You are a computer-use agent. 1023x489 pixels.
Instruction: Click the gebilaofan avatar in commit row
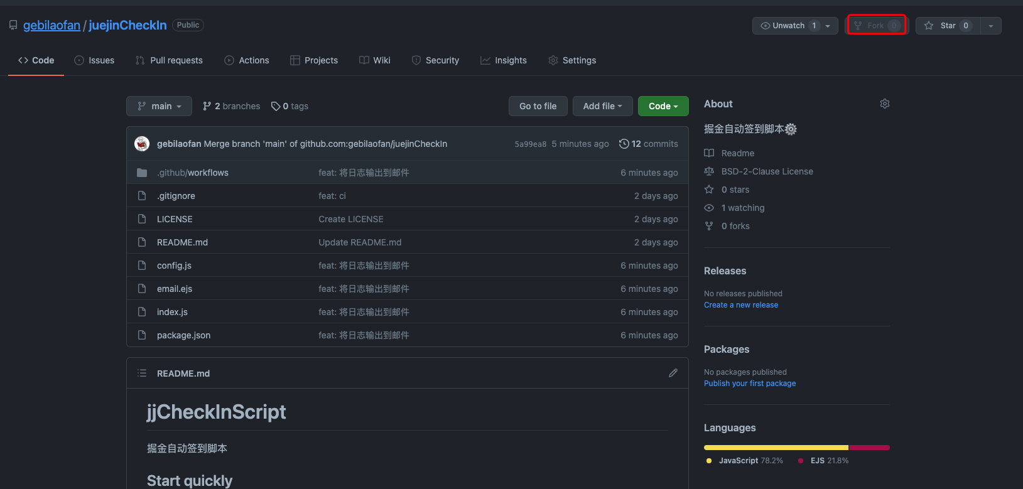click(x=142, y=144)
